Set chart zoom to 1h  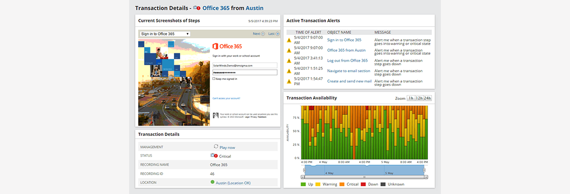411,98
